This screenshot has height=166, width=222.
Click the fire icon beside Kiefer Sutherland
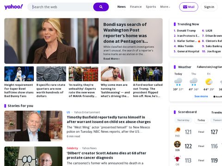tap(199, 41)
